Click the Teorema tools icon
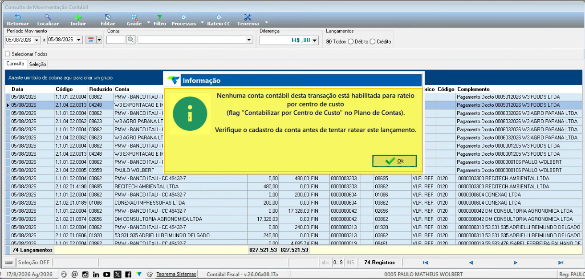 point(248,17)
